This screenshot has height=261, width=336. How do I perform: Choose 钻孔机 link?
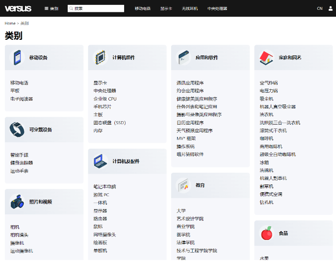tap(266, 202)
